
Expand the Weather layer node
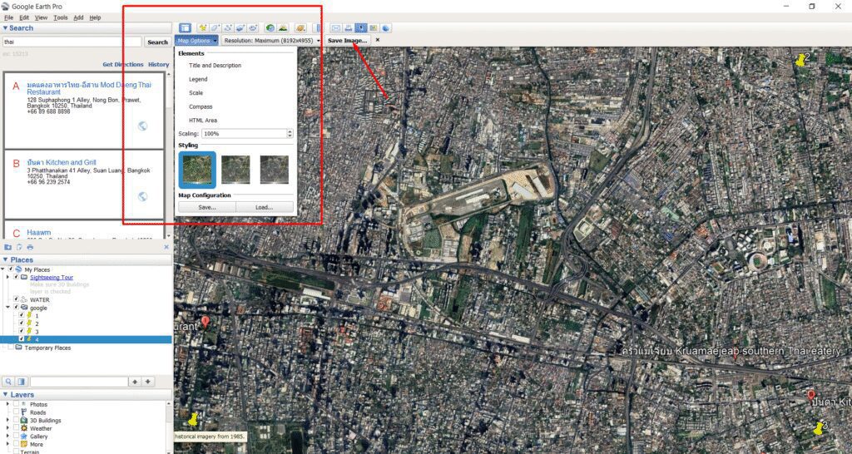click(x=7, y=428)
